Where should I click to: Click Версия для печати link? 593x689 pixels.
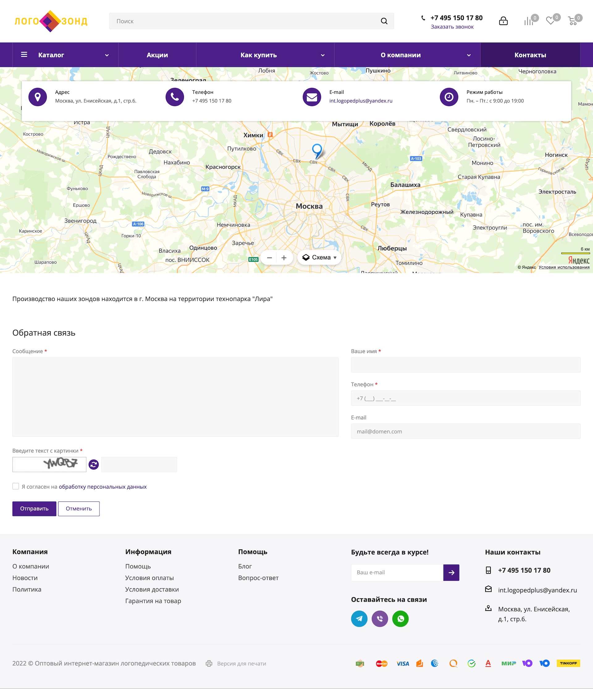[242, 664]
